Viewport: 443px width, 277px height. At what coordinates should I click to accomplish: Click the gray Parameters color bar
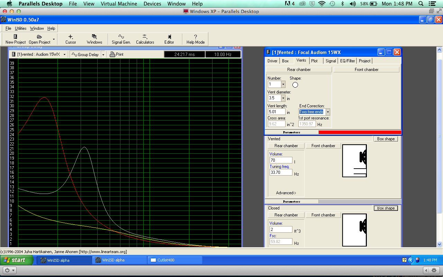(360, 202)
